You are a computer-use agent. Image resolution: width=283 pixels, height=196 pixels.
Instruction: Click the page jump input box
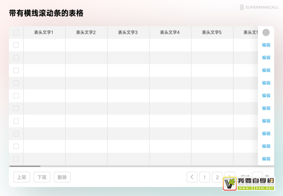pos(257,174)
